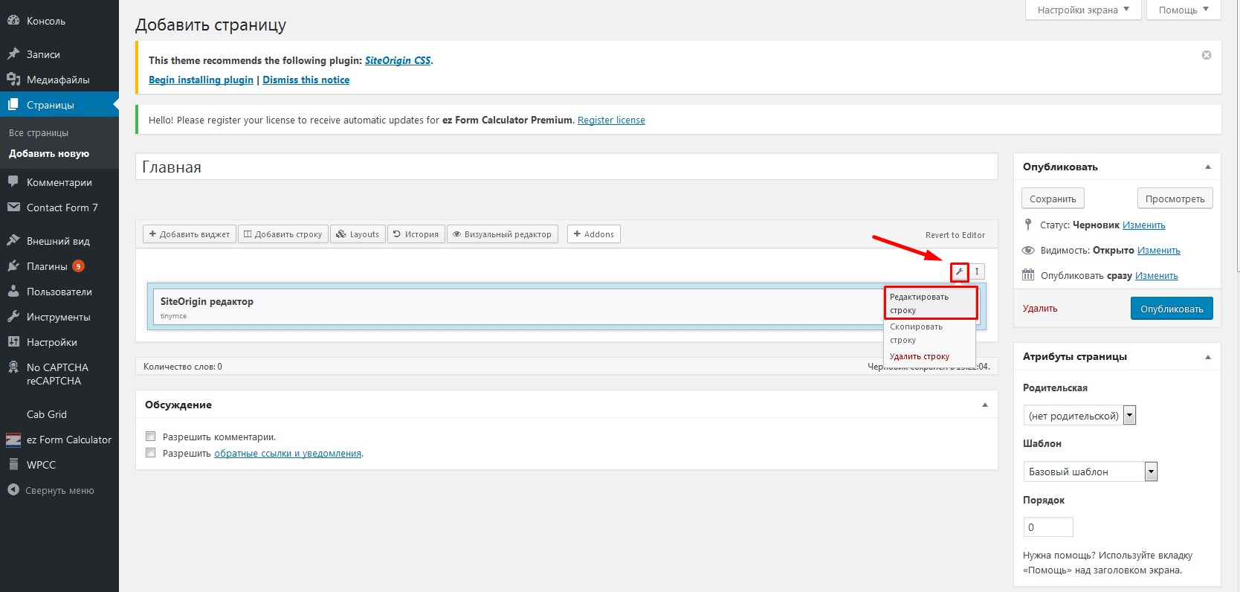
Task: Dismiss the SiteOrigin CSS notice
Action: (1207, 55)
